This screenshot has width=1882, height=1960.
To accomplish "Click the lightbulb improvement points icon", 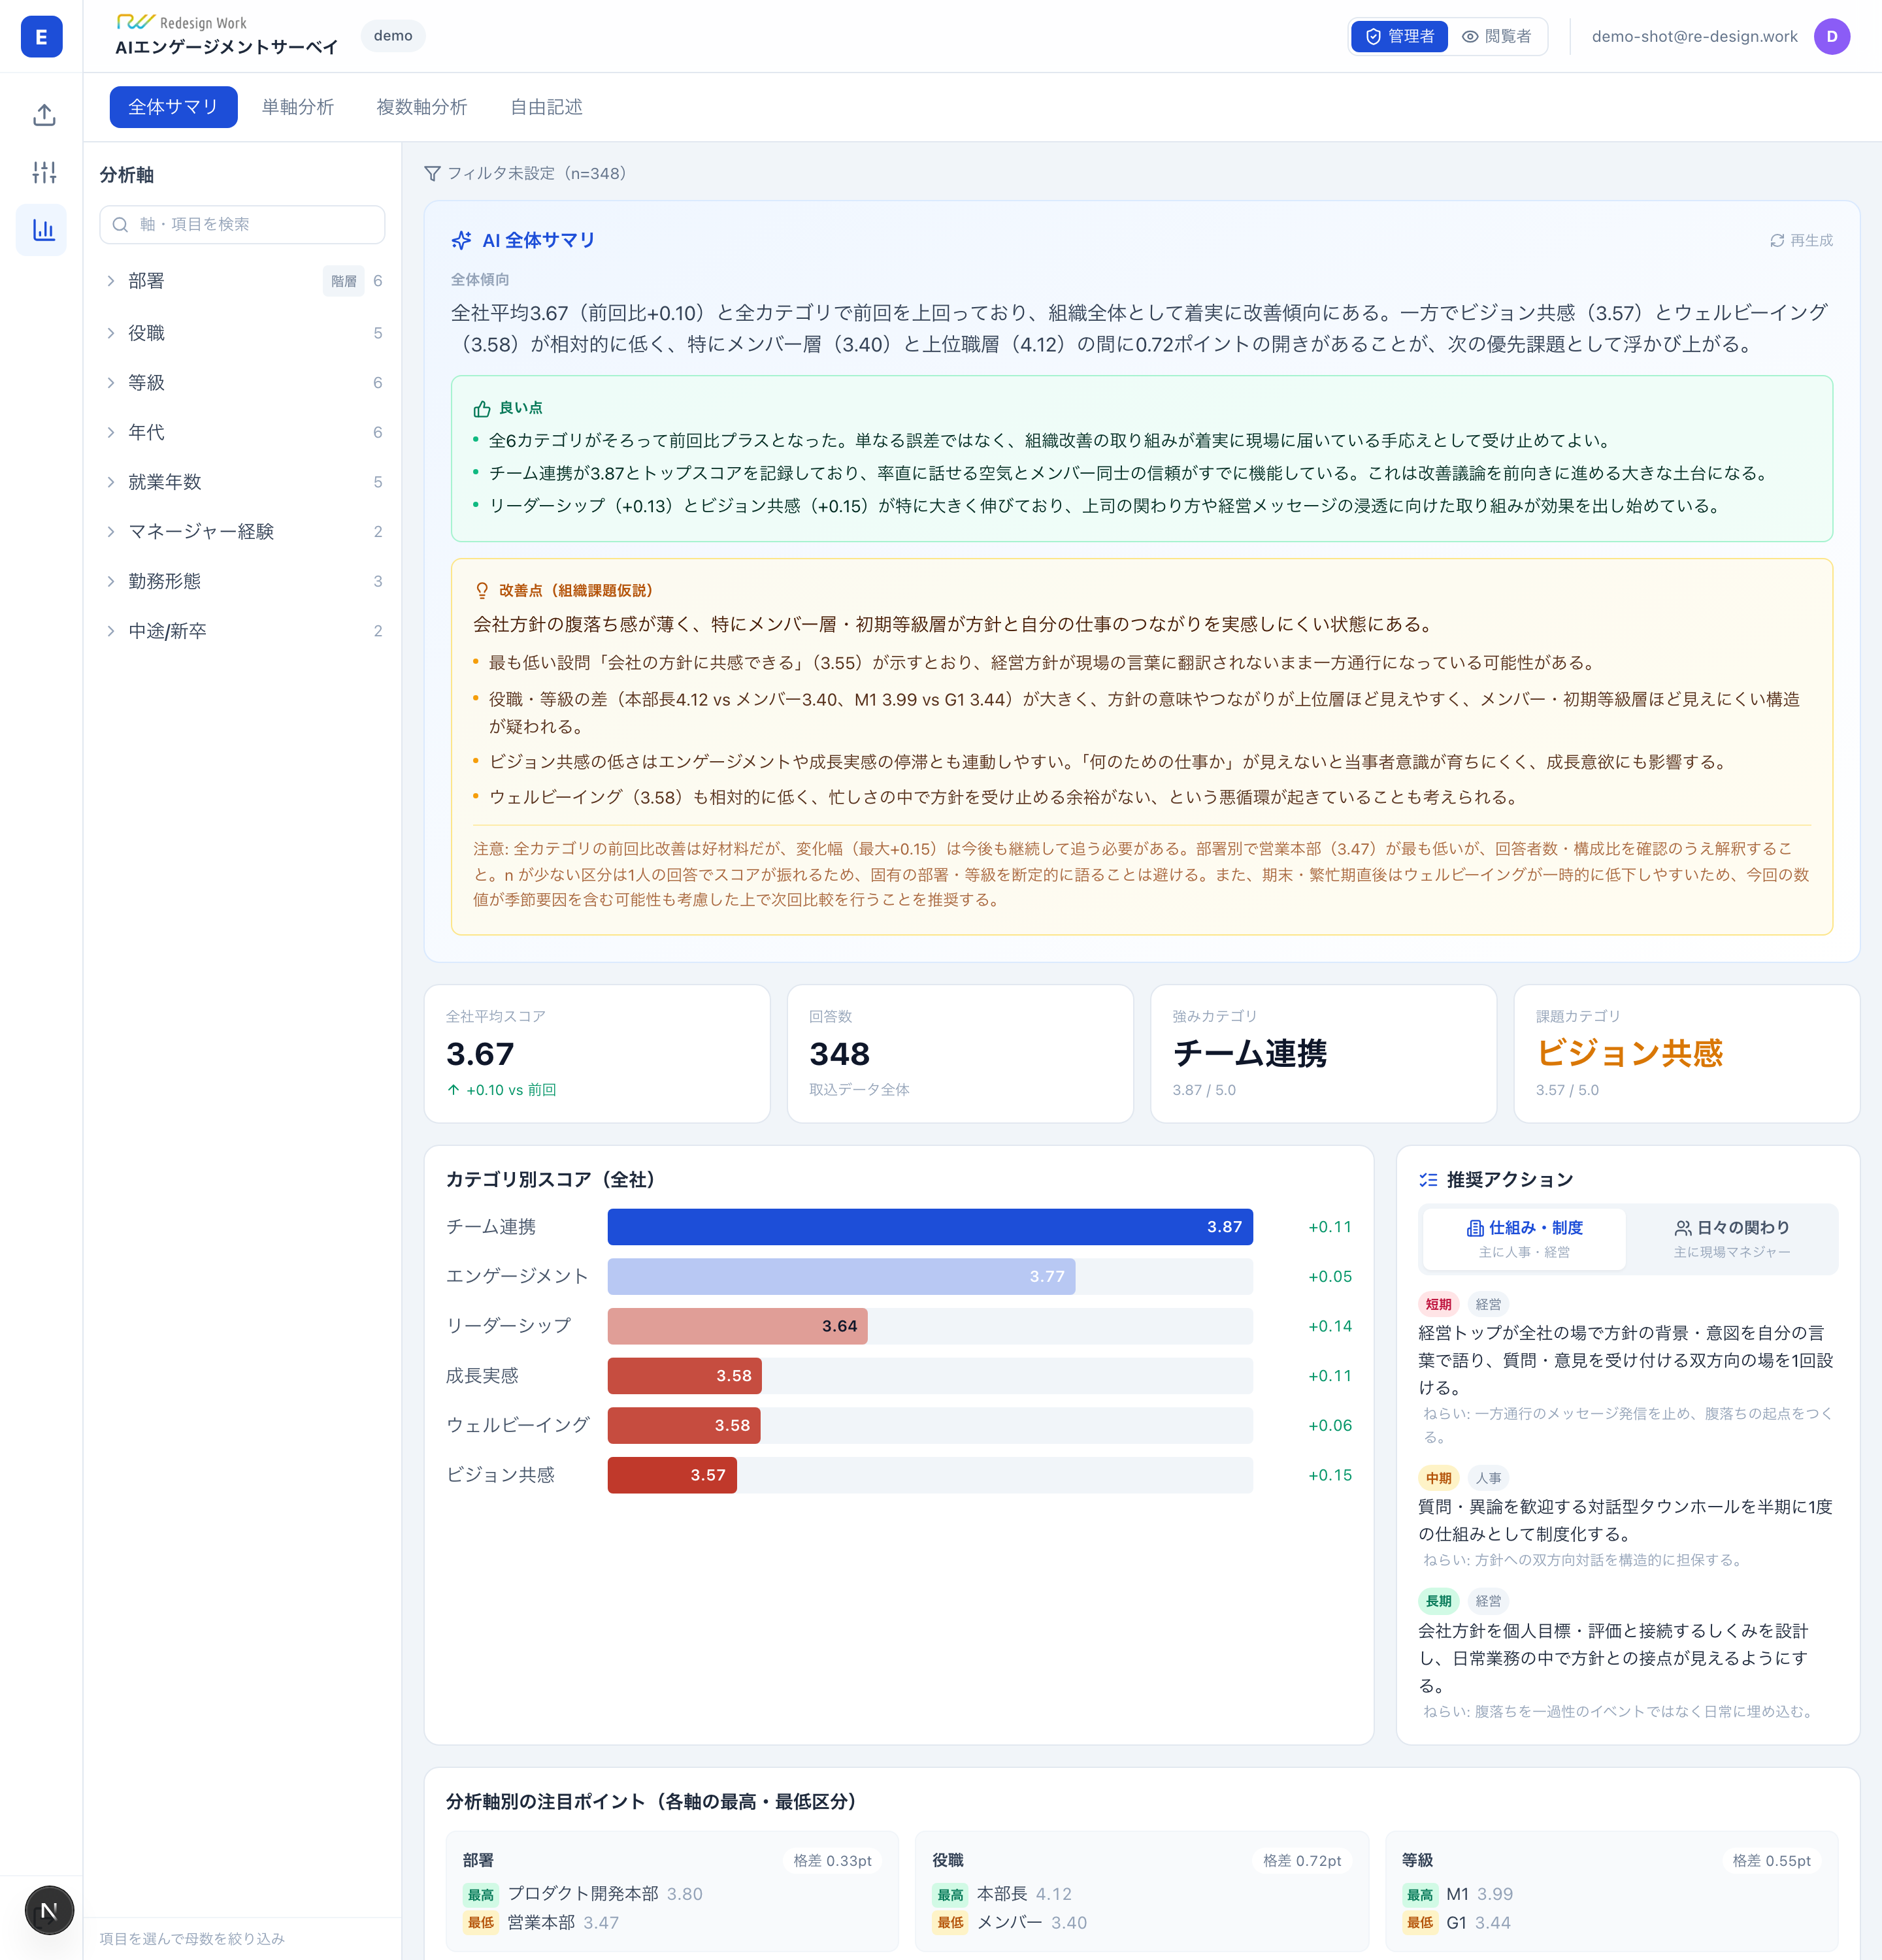I will click(x=482, y=590).
